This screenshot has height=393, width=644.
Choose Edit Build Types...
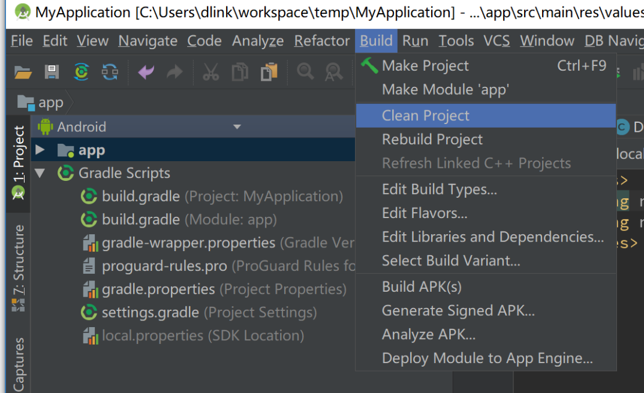(x=486, y=189)
